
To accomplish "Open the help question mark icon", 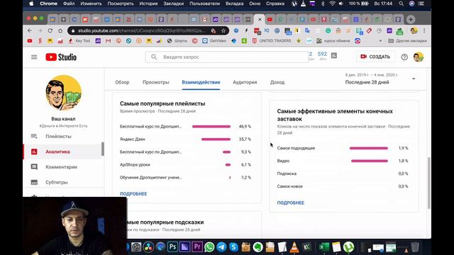I will coord(404,57).
